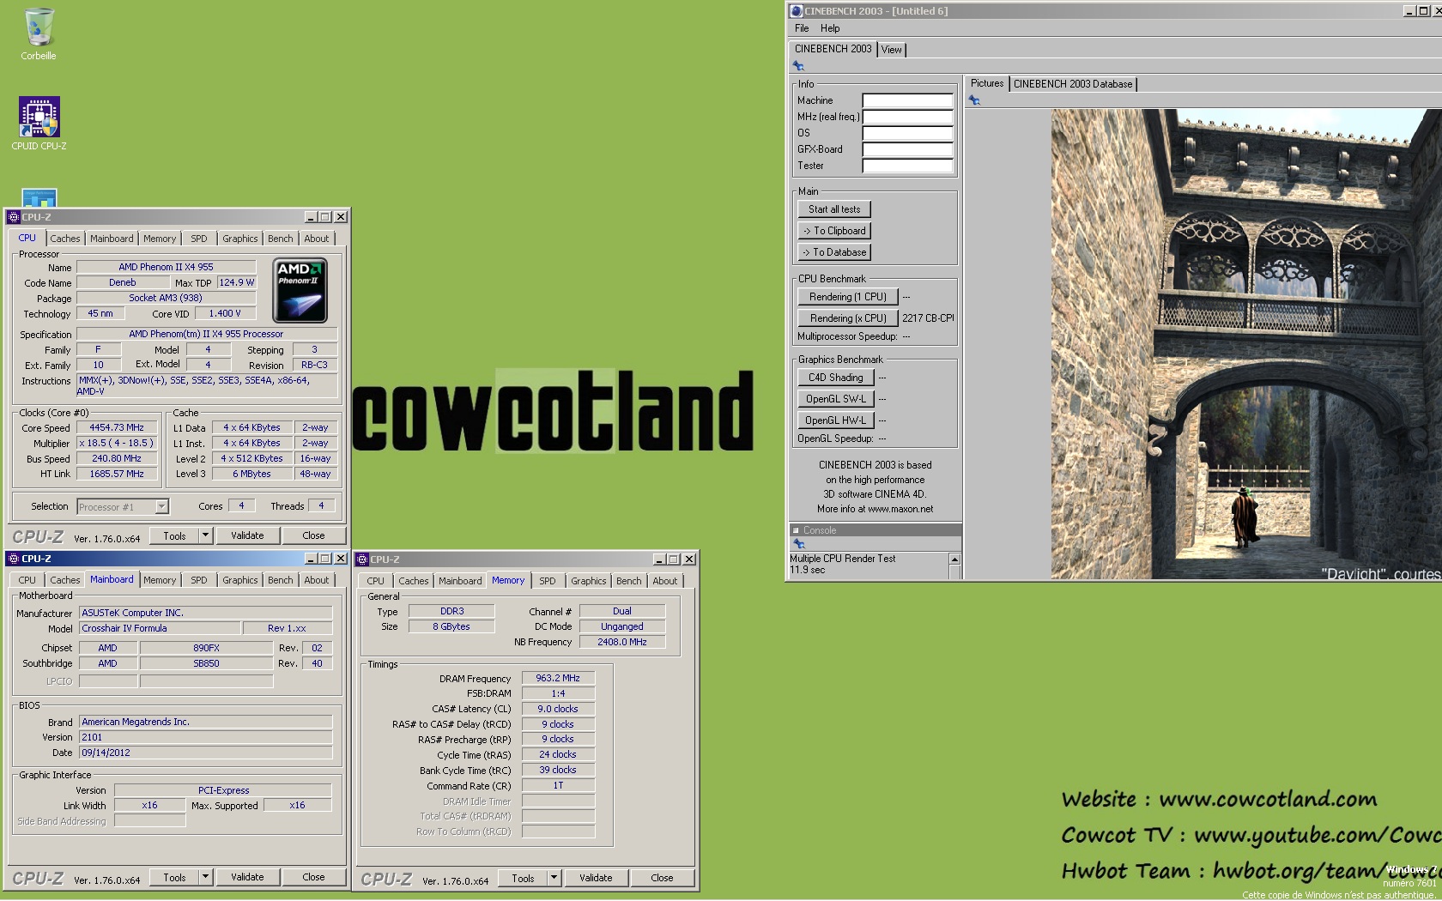Image resolution: width=1442 pixels, height=901 pixels.
Task: Click Validate in top CPU-Z window
Action: click(x=247, y=535)
